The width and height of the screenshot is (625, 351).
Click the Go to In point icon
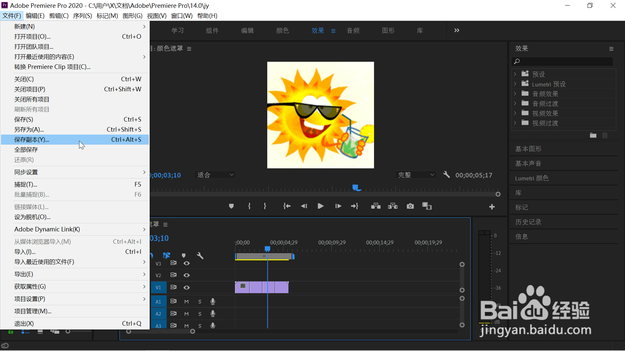287,206
